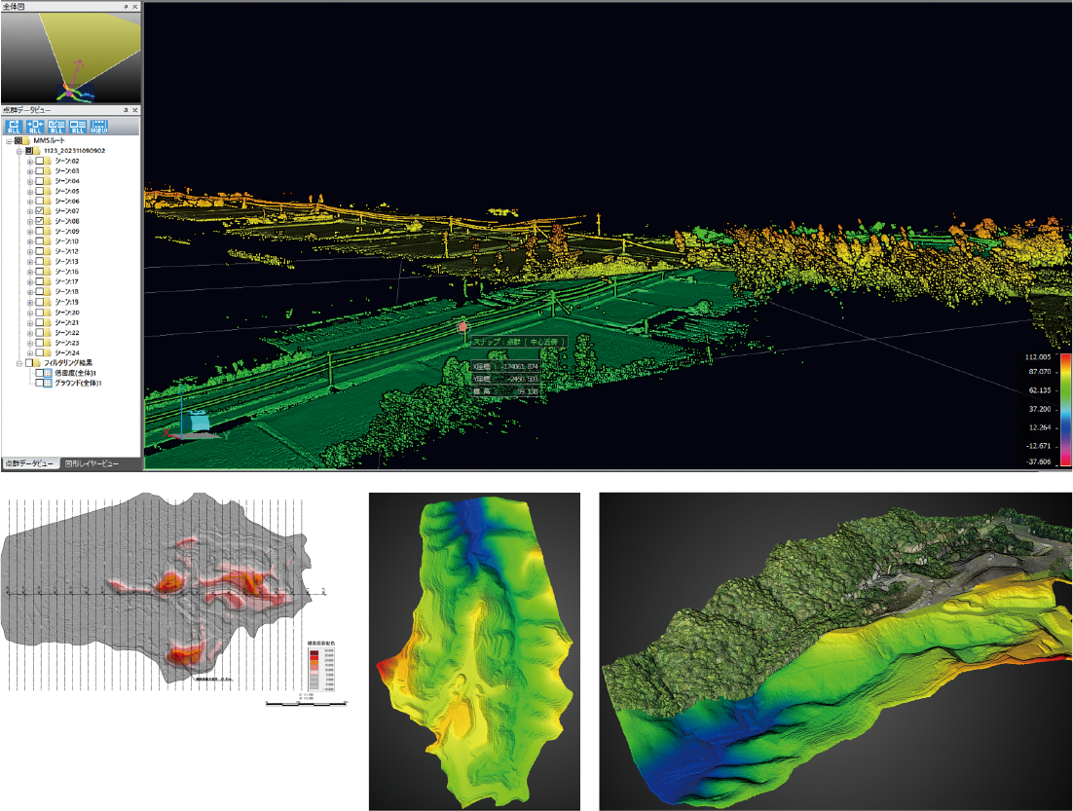Screen dimensions: 1073x811
Task: Click the MMSルート folder icon
Action: (x=26, y=140)
